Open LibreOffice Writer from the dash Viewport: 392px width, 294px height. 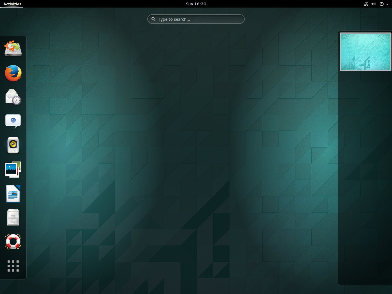pyautogui.click(x=13, y=193)
